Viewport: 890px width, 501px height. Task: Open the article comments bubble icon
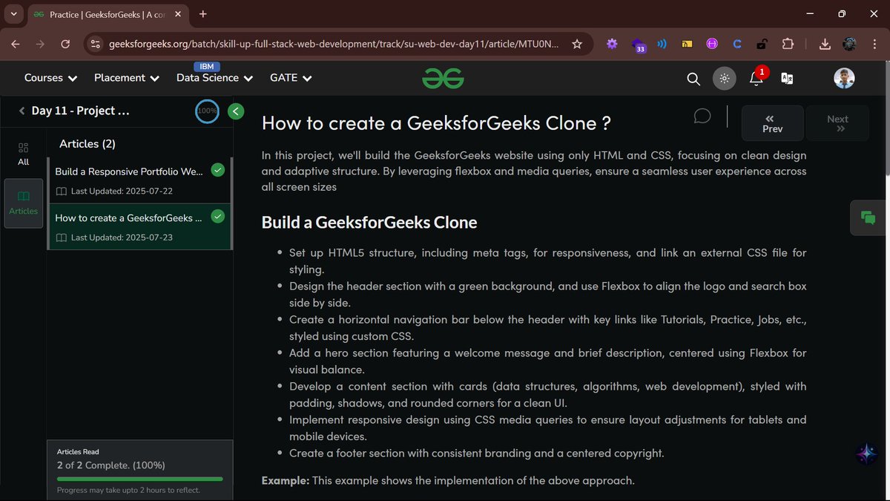[702, 117]
